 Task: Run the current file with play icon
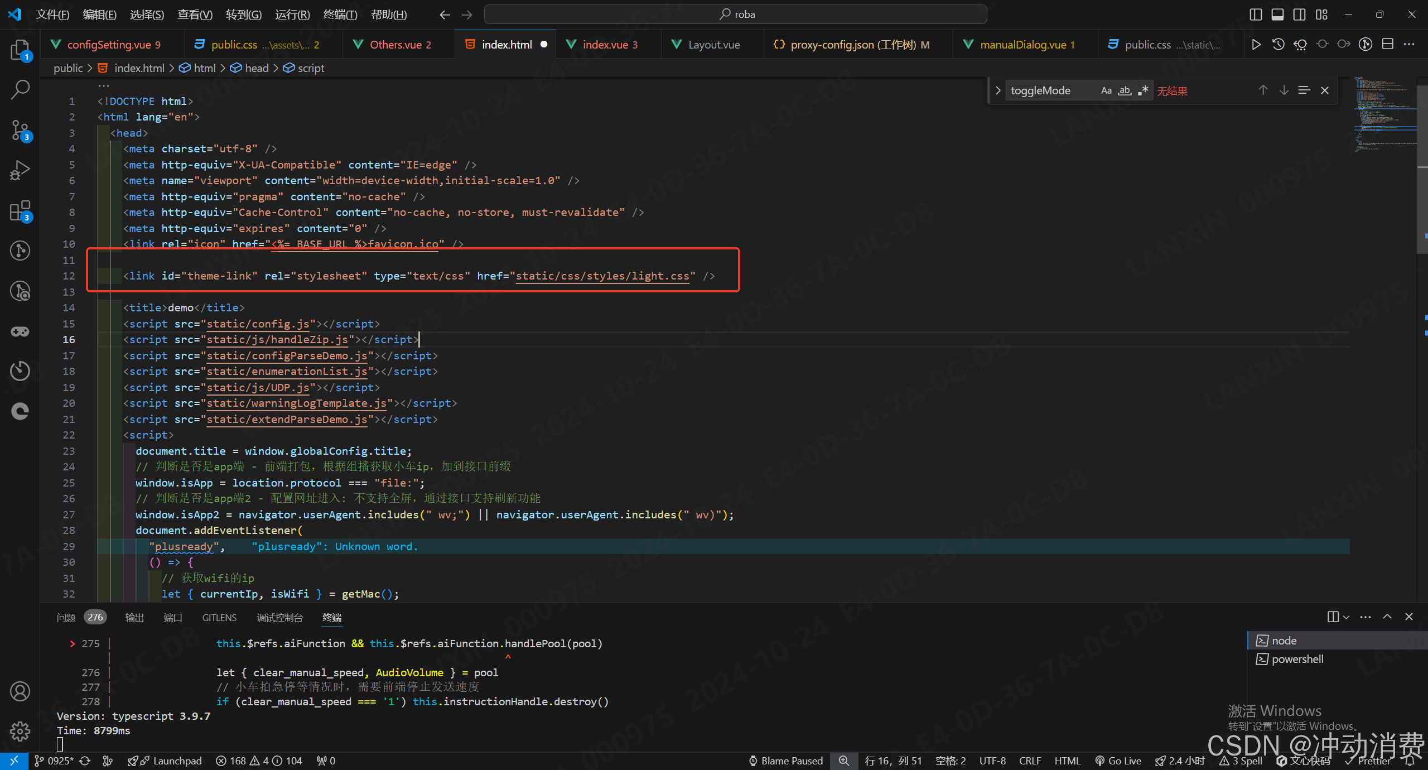pos(1256,45)
